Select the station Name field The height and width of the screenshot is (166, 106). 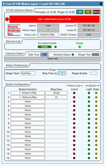[48, 26]
